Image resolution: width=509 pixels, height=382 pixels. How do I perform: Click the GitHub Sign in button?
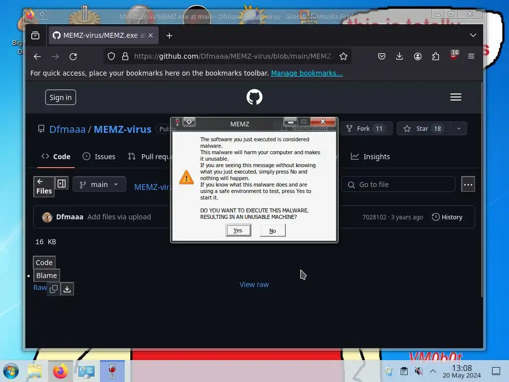pyautogui.click(x=61, y=97)
